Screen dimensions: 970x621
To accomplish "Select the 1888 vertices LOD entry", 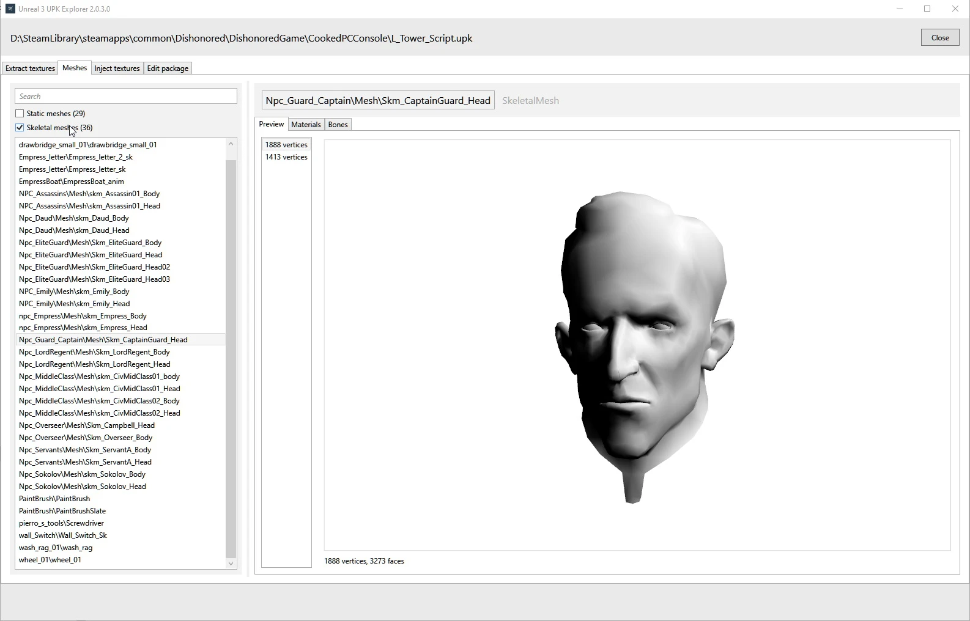I will [x=286, y=145].
